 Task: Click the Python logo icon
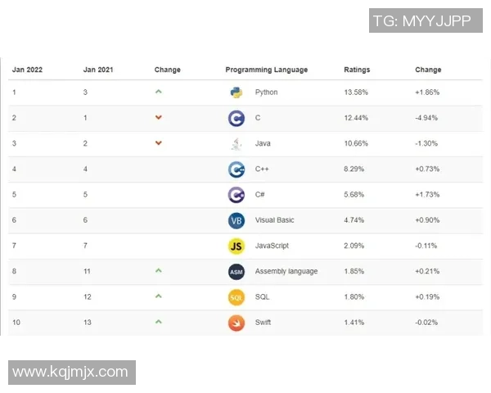pyautogui.click(x=236, y=93)
